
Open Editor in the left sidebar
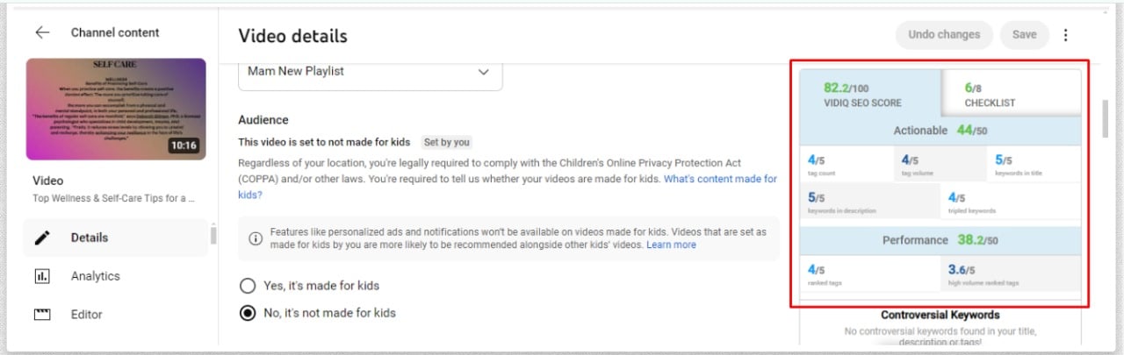[x=87, y=315]
